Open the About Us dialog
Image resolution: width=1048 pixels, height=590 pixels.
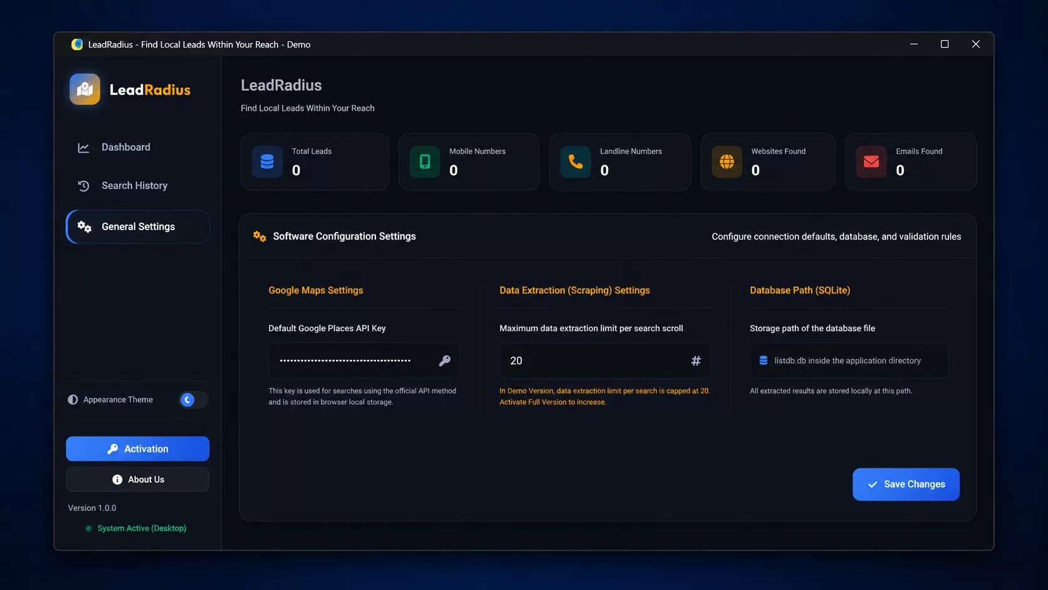(138, 480)
